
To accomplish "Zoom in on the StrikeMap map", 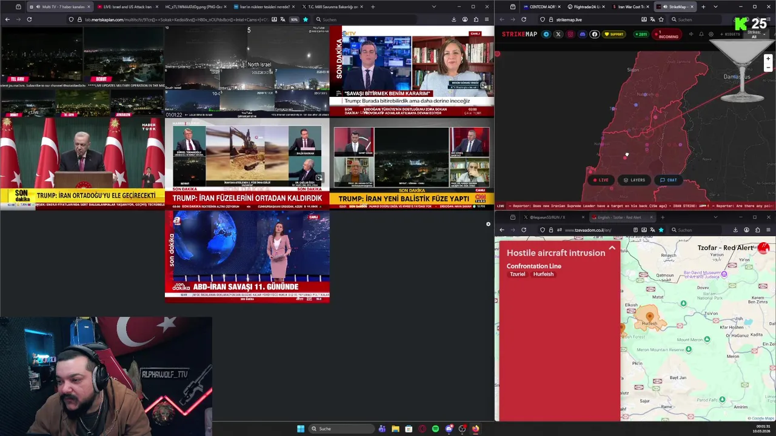I will coord(768,59).
